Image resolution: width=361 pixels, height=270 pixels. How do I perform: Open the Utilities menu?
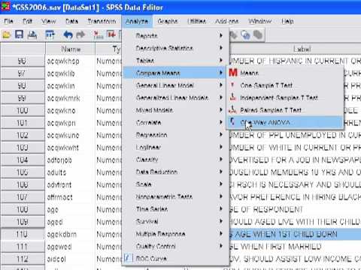pos(196,21)
